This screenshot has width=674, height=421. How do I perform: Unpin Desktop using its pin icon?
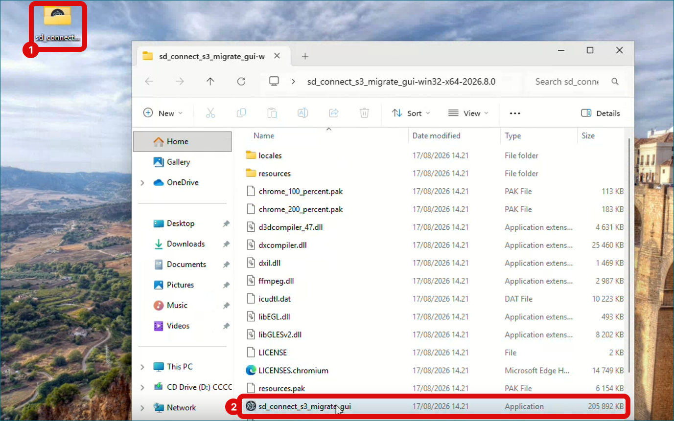tap(226, 223)
